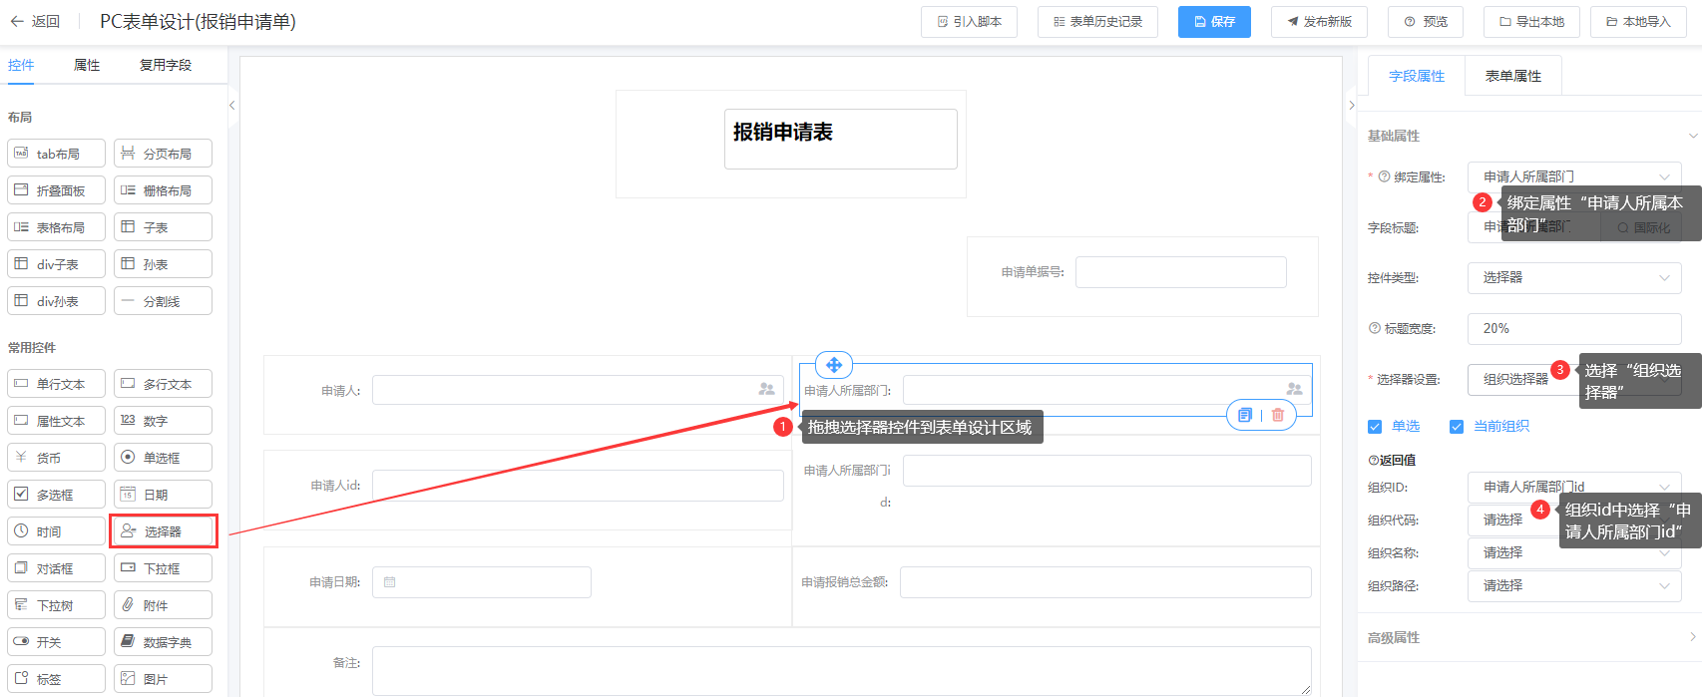Pick the 日期 date control

tap(163, 495)
